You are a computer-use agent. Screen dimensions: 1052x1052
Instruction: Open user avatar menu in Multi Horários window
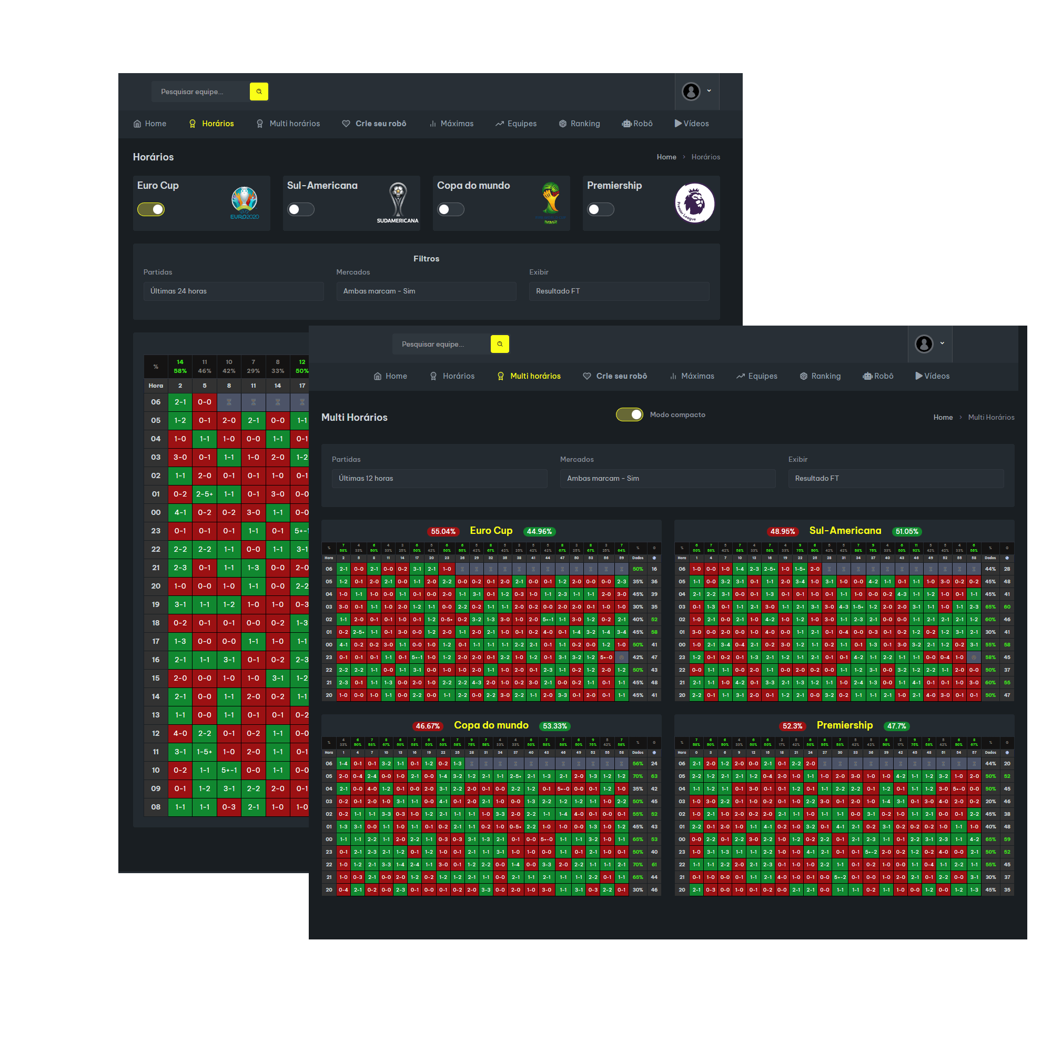(x=924, y=343)
